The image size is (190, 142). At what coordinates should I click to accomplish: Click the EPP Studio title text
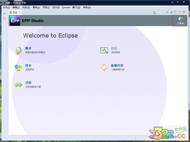(x=33, y=21)
